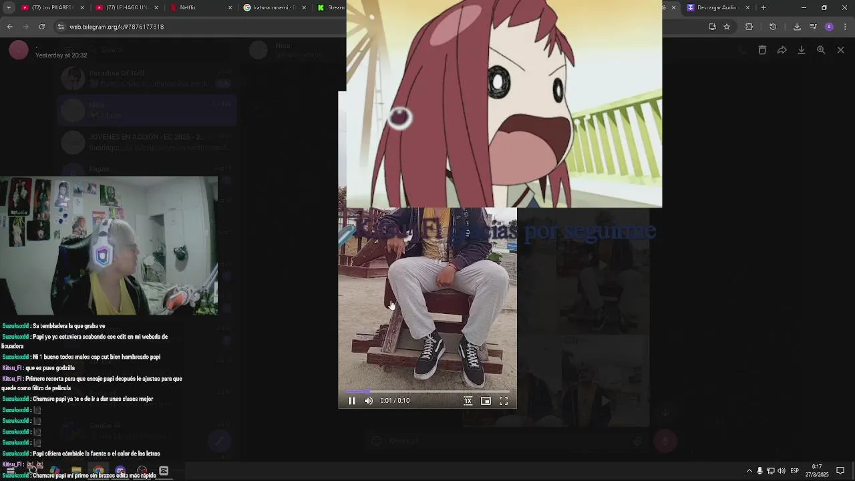The height and width of the screenshot is (481, 855).
Task: Bookmark this page with the star icon
Action: (727, 27)
